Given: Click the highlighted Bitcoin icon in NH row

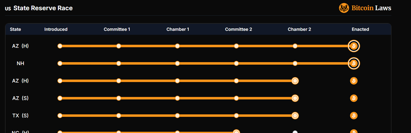Looking at the screenshot, I should coord(354,63).
